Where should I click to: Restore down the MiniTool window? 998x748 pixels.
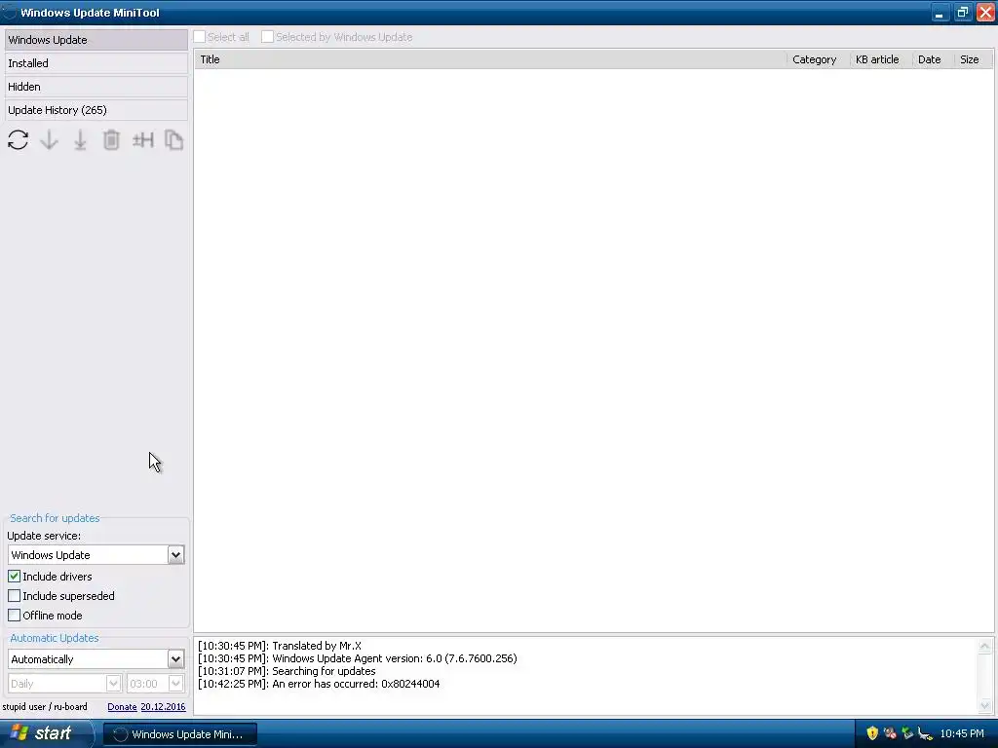pos(962,12)
